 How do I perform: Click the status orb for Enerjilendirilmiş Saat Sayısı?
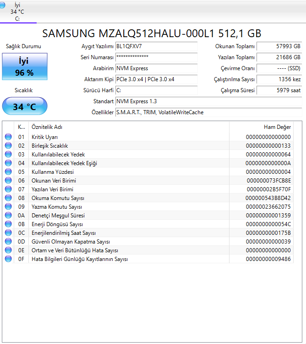(8, 233)
